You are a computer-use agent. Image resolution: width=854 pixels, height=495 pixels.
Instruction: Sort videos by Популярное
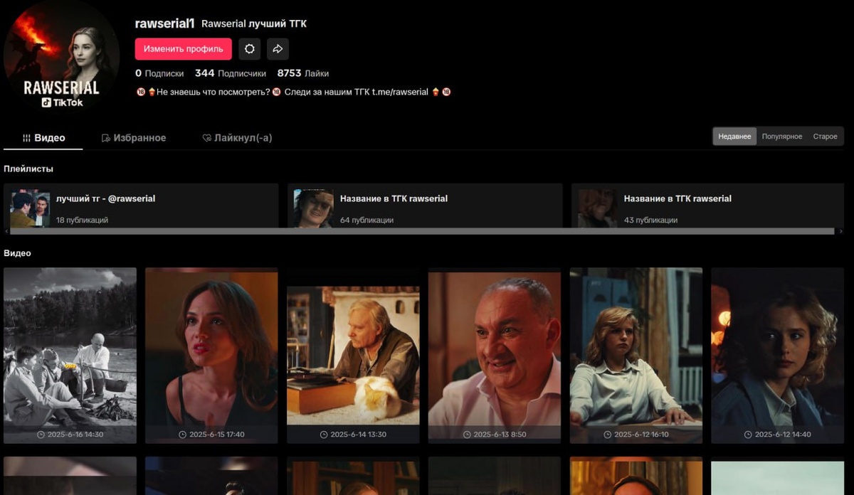[782, 137]
